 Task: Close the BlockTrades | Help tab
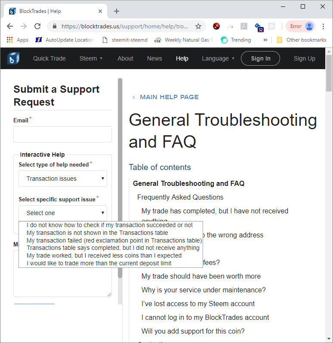[100, 11]
